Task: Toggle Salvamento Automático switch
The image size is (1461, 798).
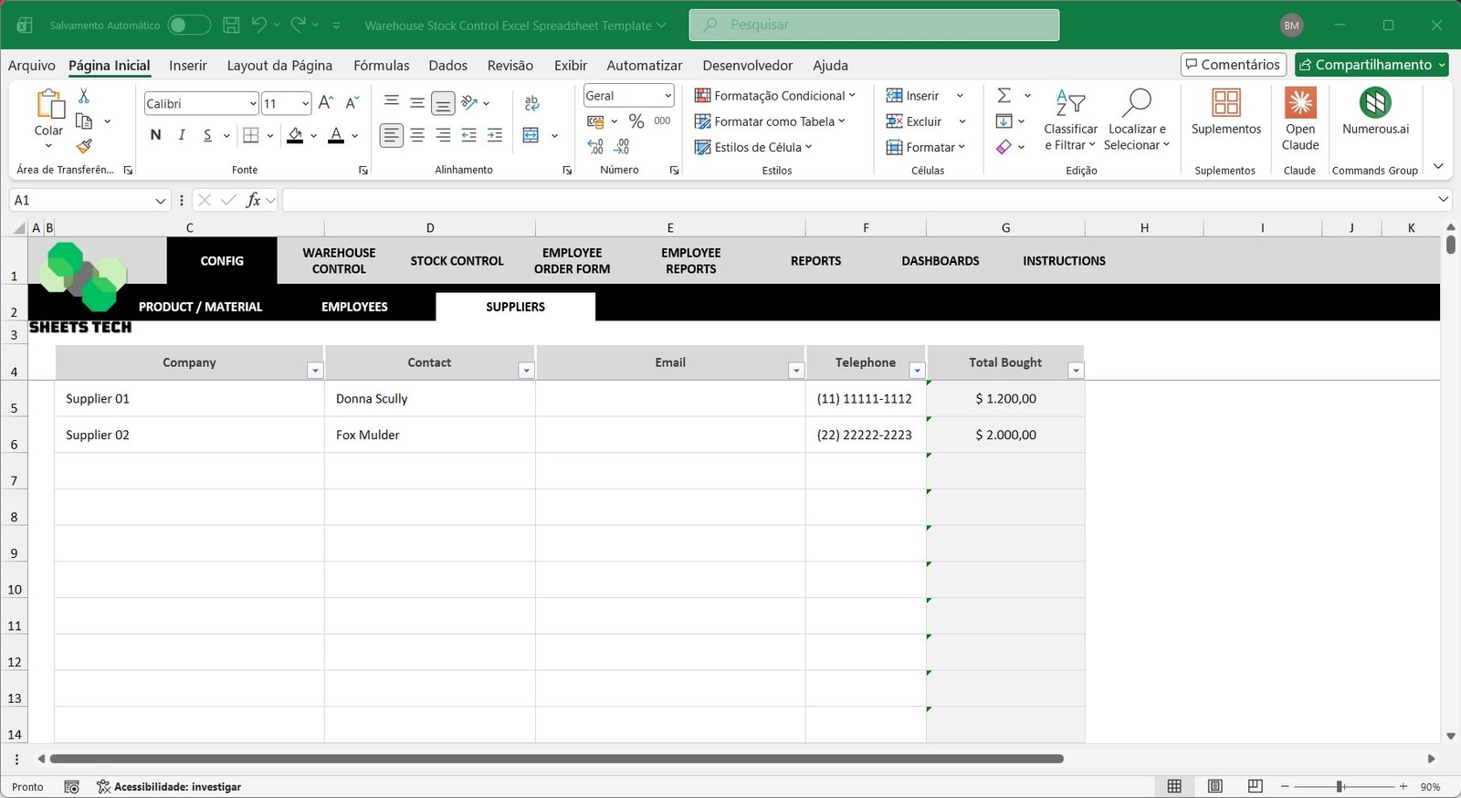Action: coord(189,25)
